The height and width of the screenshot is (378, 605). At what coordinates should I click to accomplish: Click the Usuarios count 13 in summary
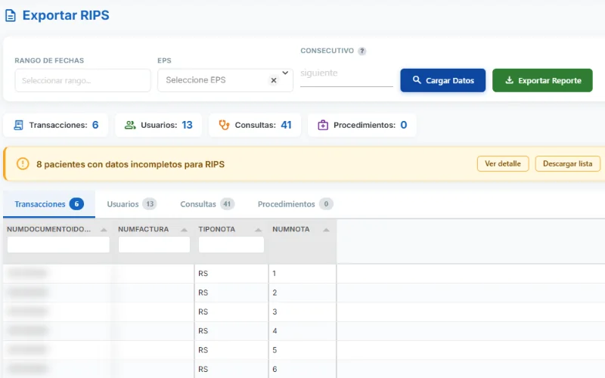[187, 125]
